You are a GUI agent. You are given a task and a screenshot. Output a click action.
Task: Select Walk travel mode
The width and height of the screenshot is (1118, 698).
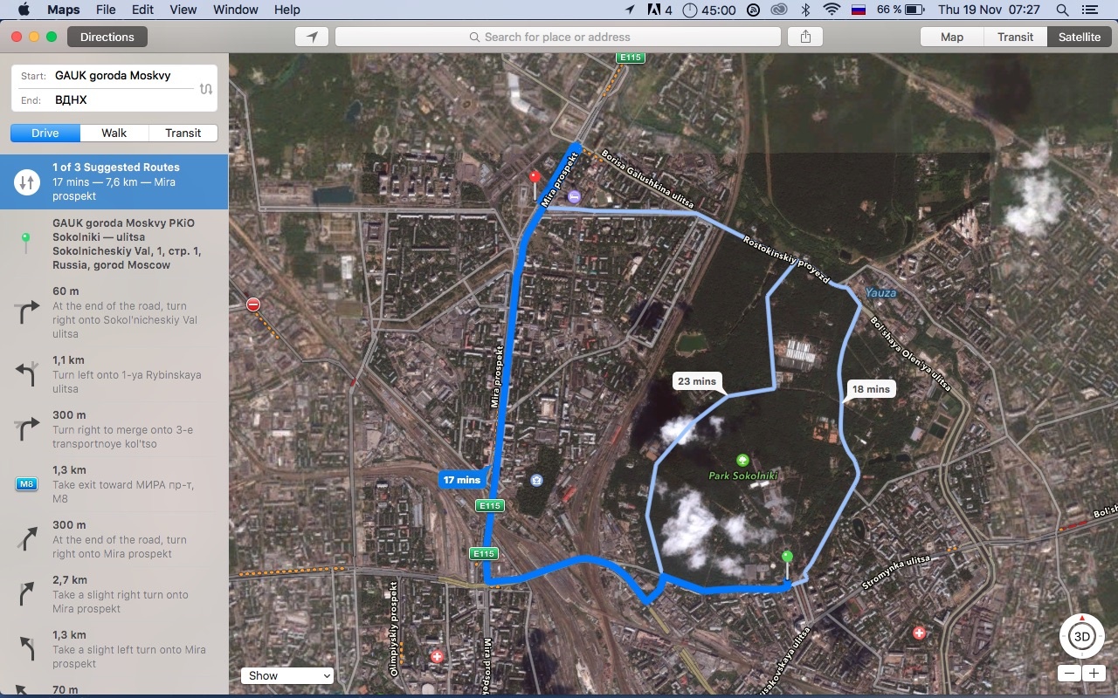click(x=114, y=133)
